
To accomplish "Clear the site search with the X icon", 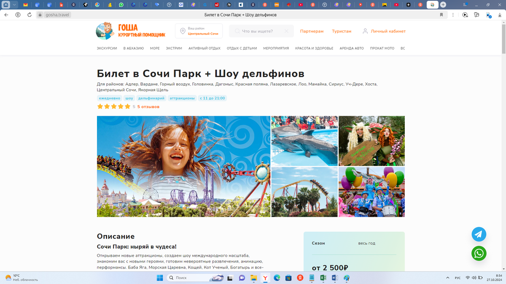I will pyautogui.click(x=286, y=31).
